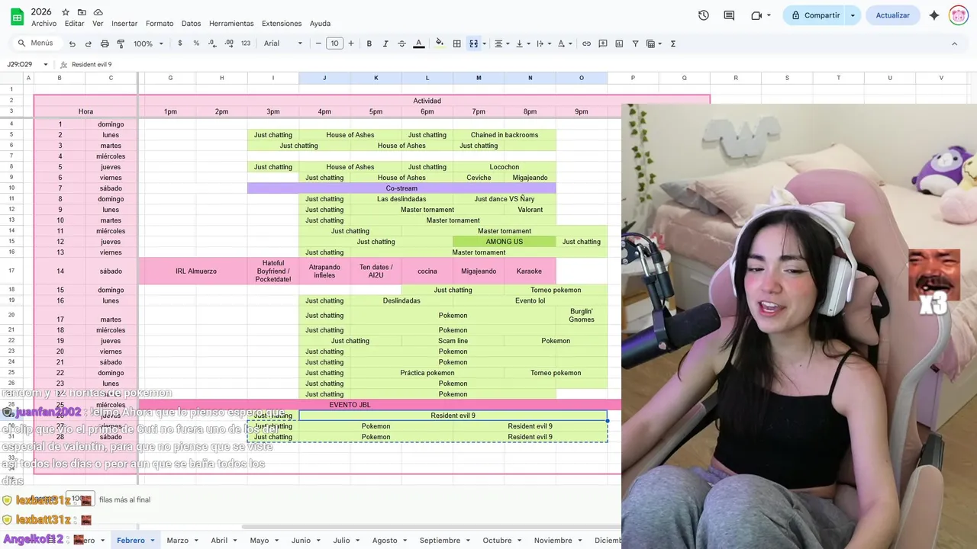This screenshot has height=549, width=977.
Task: Open the Extensiones menu
Action: pos(282,24)
